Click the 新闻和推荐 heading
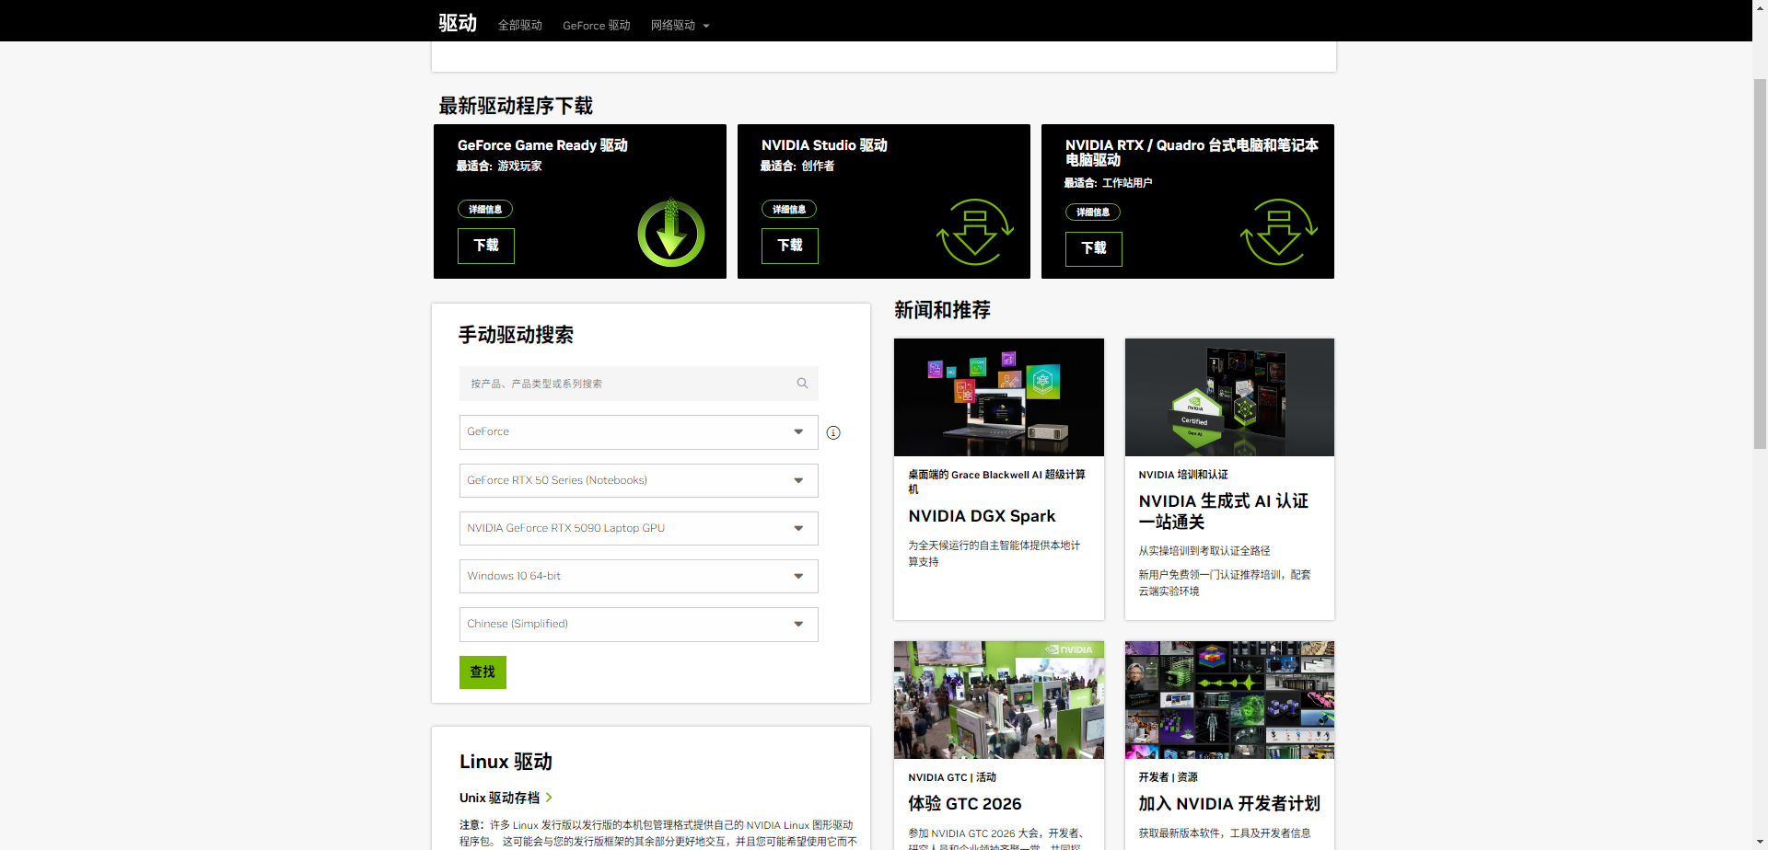 point(942,310)
